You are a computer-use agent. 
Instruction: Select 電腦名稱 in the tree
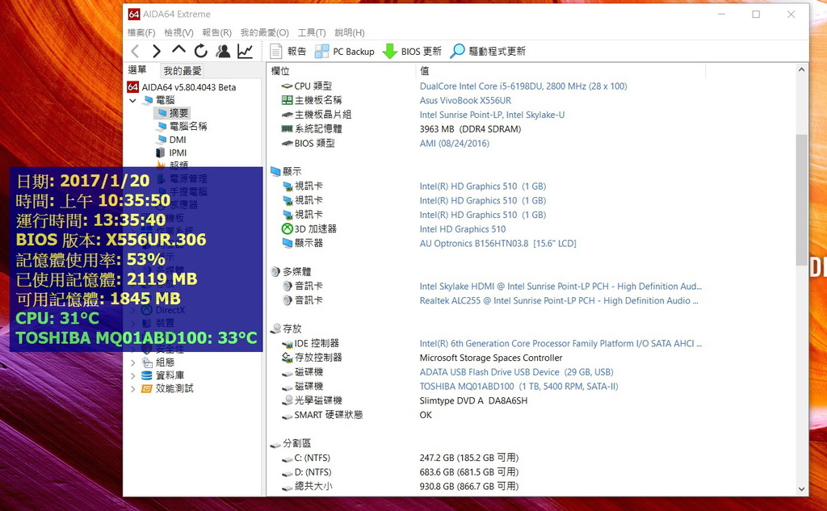point(182,126)
